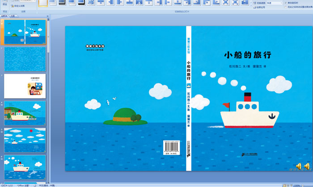313x187 pixels.
Task: Select slide 5 cloudy sky thumbnail
Action: 25,141
